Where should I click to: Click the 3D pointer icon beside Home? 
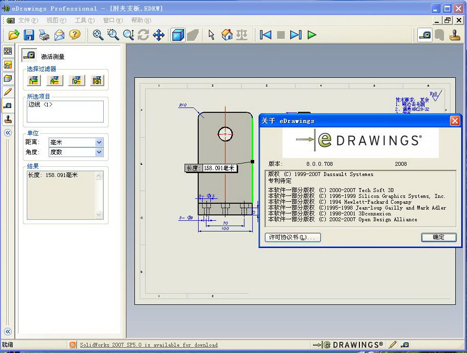coord(242,35)
